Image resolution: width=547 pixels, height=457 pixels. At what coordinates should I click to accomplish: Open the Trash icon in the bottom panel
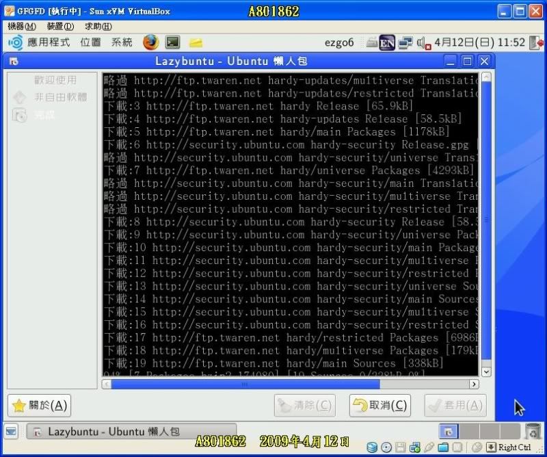point(533,431)
